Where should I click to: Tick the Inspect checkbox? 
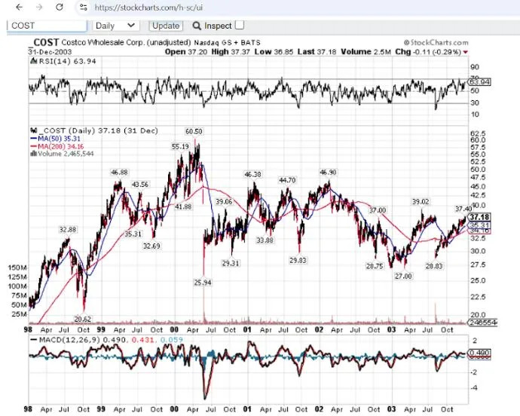pos(240,25)
